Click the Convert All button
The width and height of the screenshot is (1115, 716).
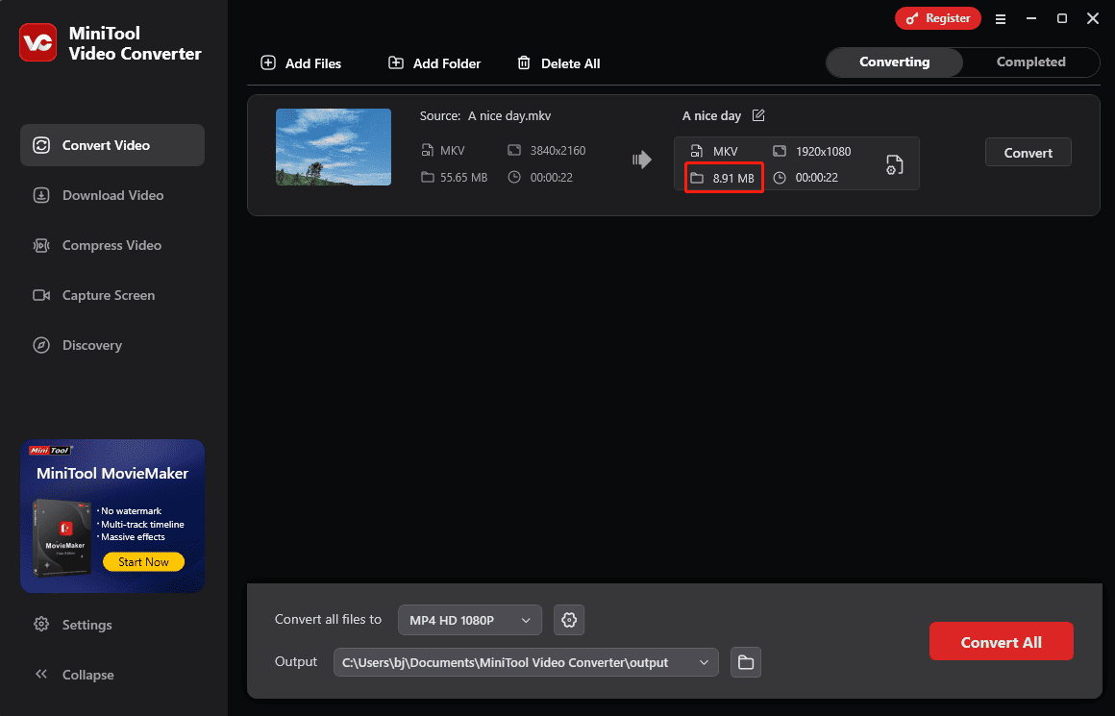tap(1002, 641)
